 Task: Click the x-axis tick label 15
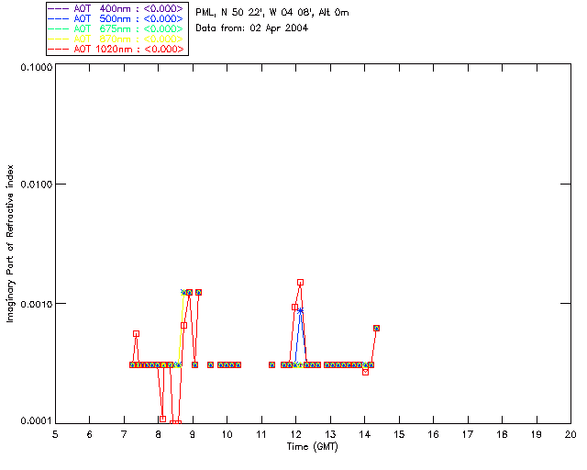point(399,434)
